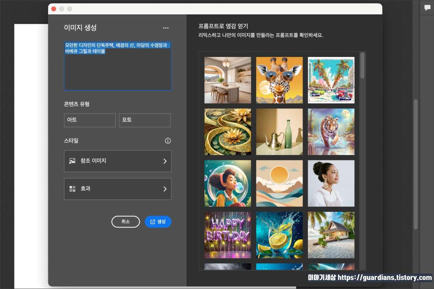Expand the 효과 chevron
The image size is (434, 289).
[165, 189]
